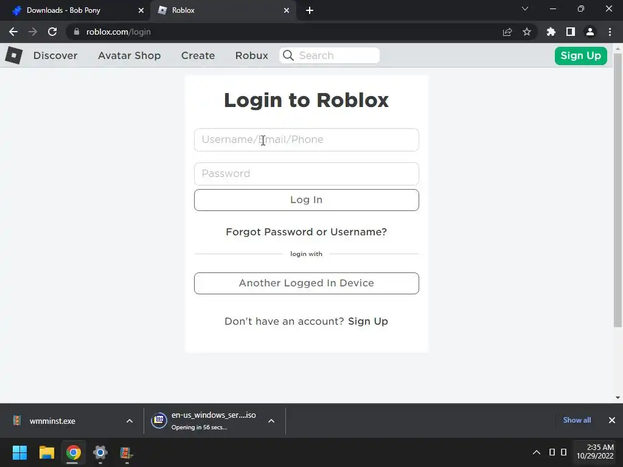The height and width of the screenshot is (467, 623).
Task: Open new tab with plus icon
Action: pyautogui.click(x=310, y=10)
